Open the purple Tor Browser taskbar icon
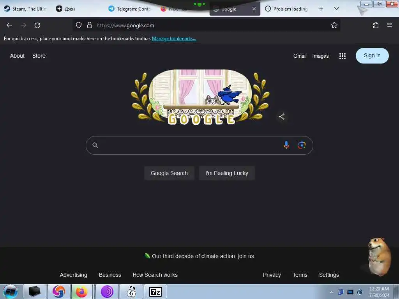Viewport: 399px width, 299px height. coord(107,292)
